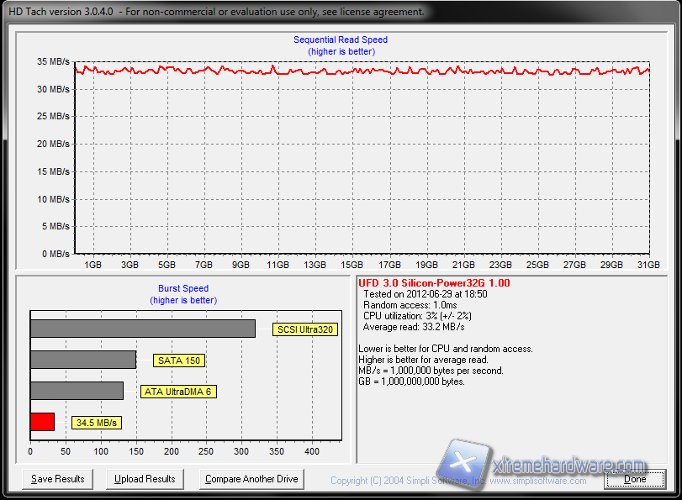
Task: Close the dialog with Done
Action: point(635,479)
